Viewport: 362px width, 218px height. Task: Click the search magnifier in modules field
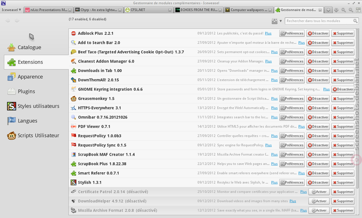point(355,21)
